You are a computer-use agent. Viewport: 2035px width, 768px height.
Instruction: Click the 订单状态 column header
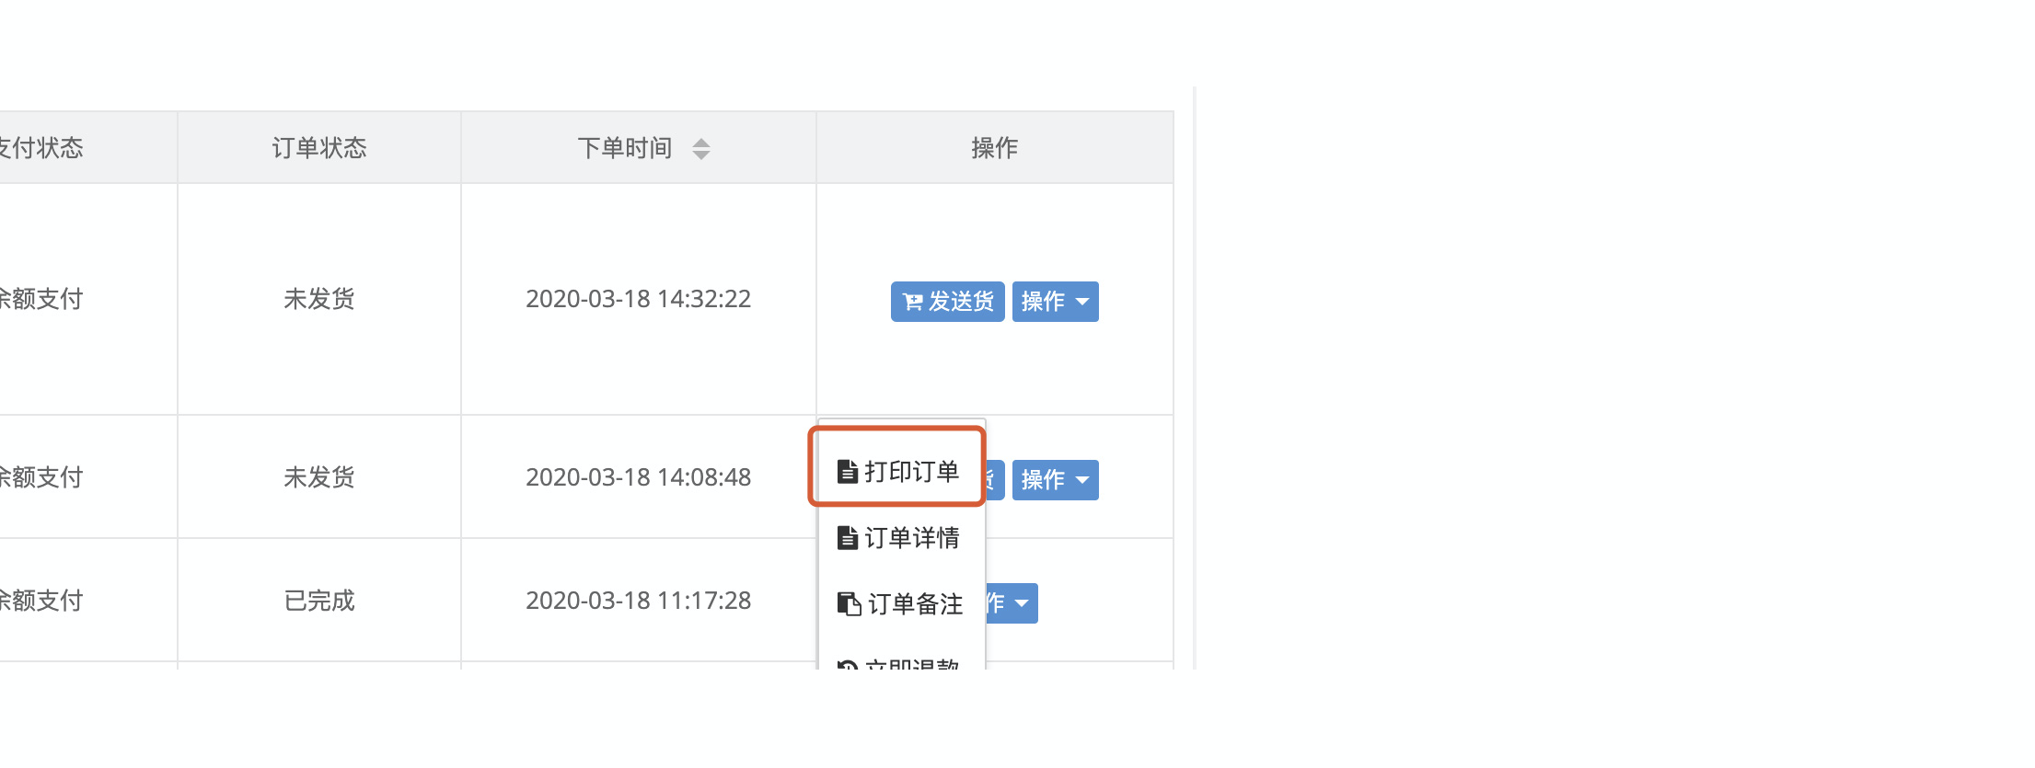[319, 148]
